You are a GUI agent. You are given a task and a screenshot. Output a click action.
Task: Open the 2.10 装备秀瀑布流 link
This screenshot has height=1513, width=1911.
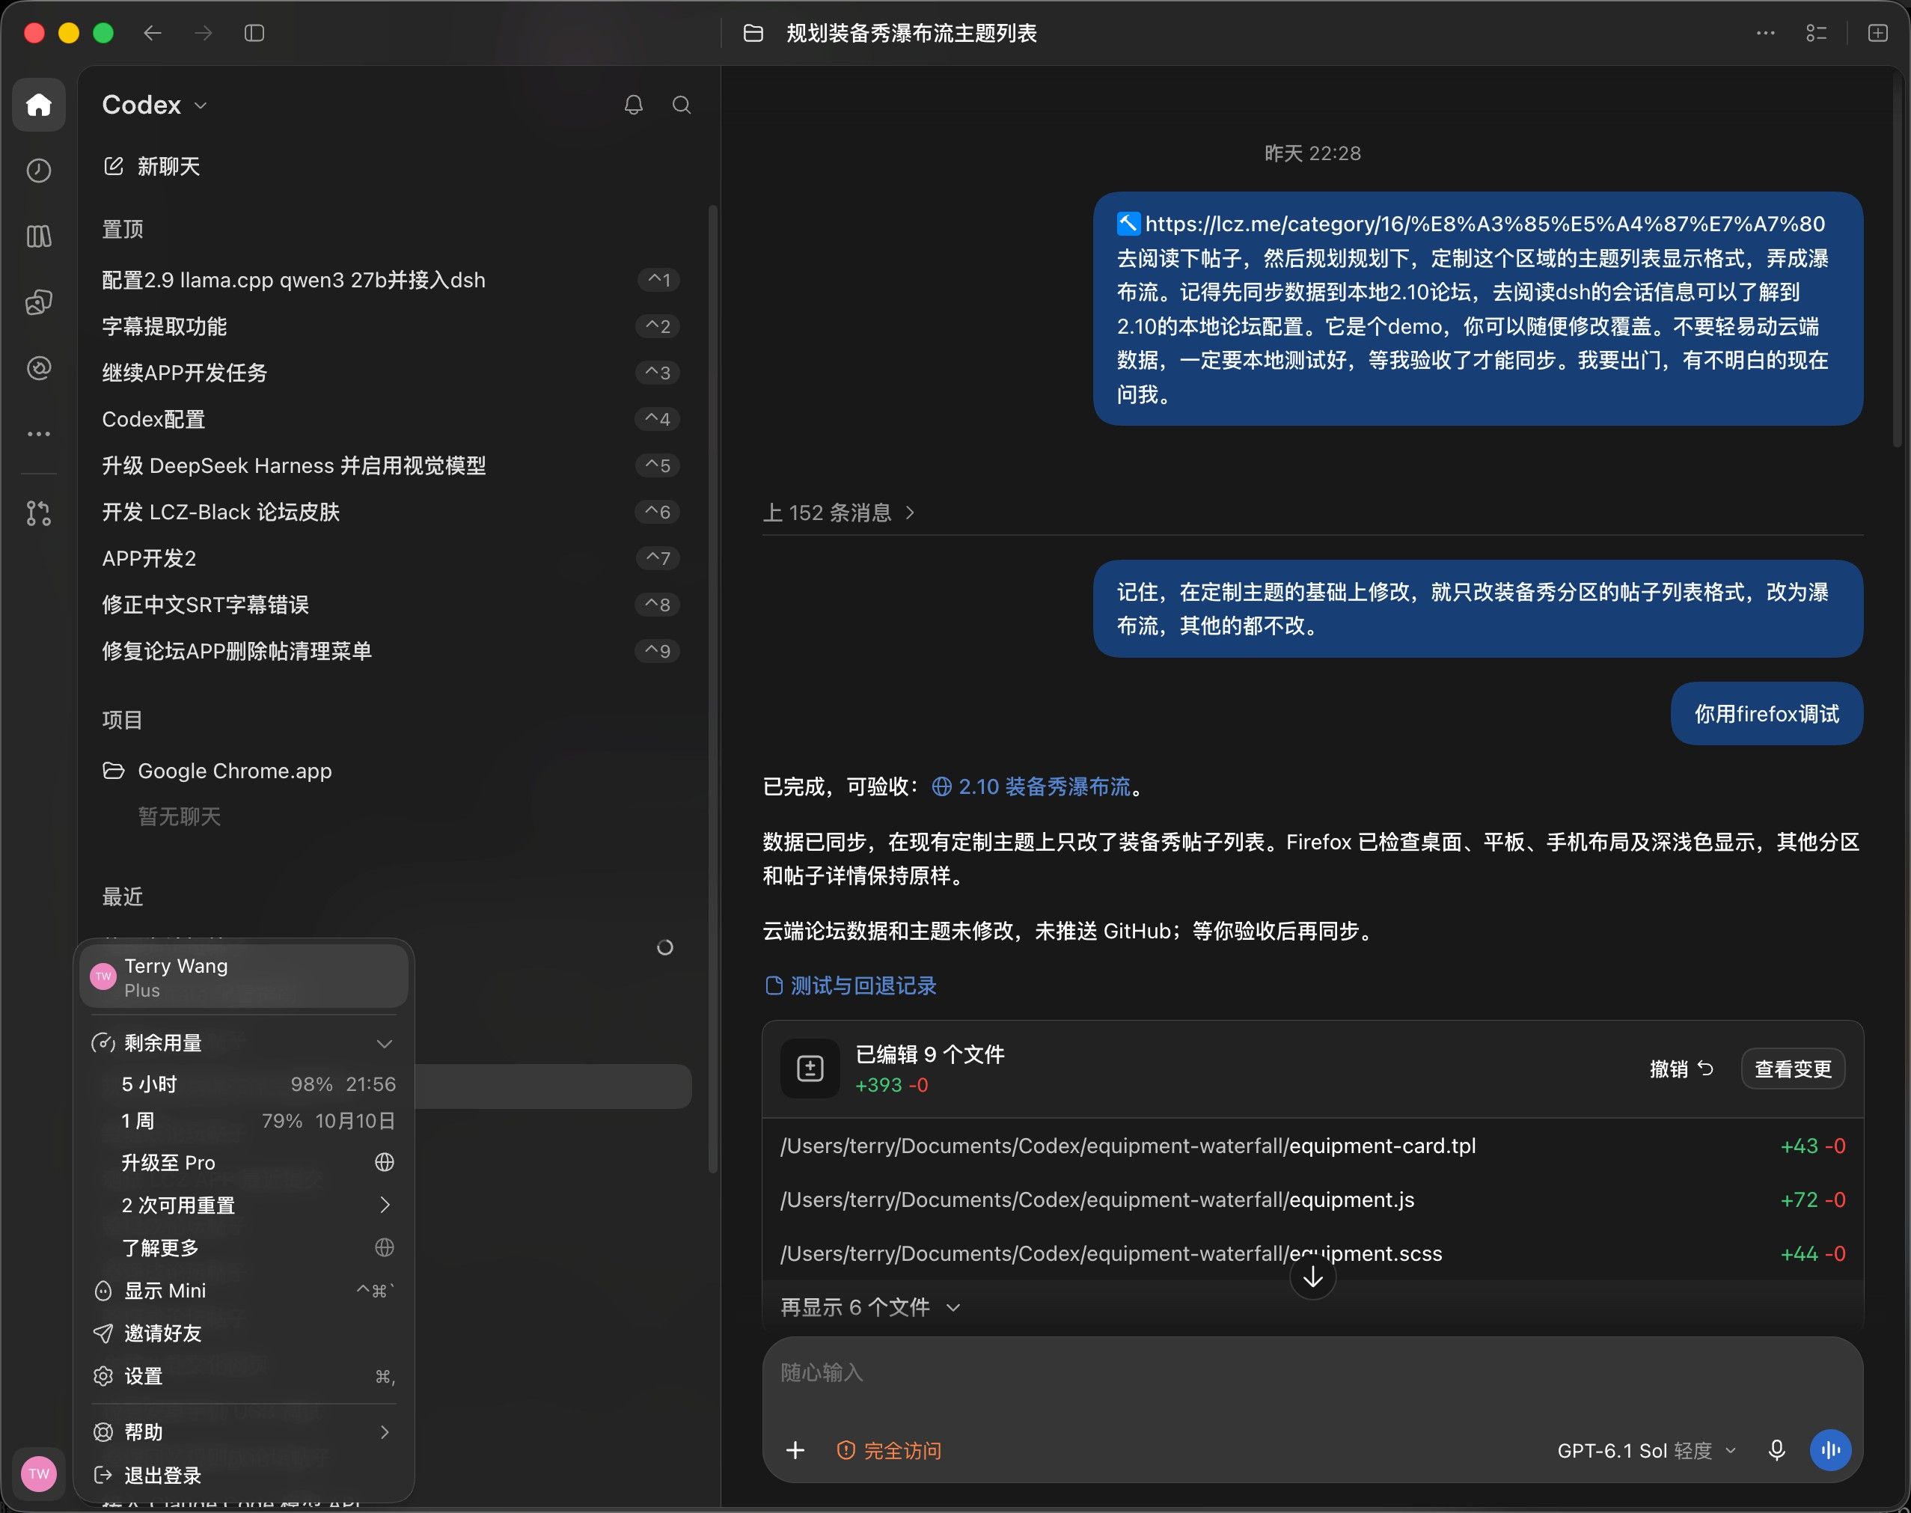pos(1032,786)
